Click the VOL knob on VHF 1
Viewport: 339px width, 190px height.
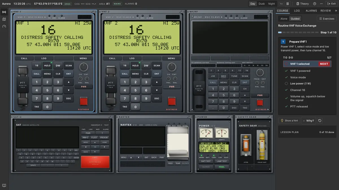point(80,79)
